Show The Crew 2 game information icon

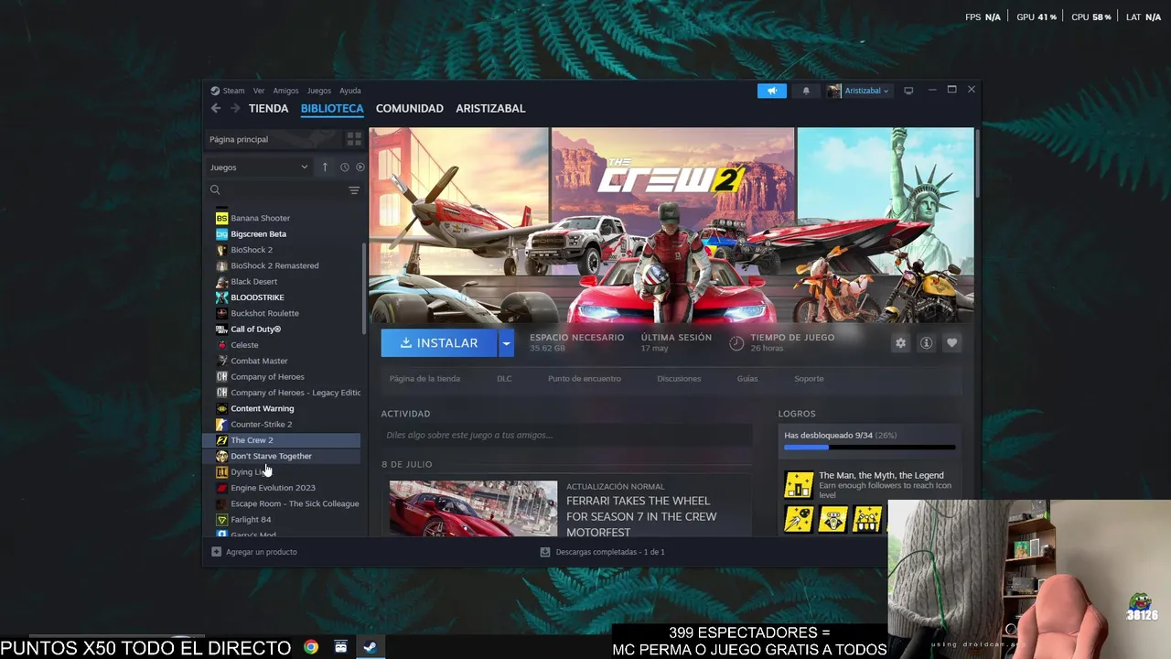pyautogui.click(x=926, y=342)
